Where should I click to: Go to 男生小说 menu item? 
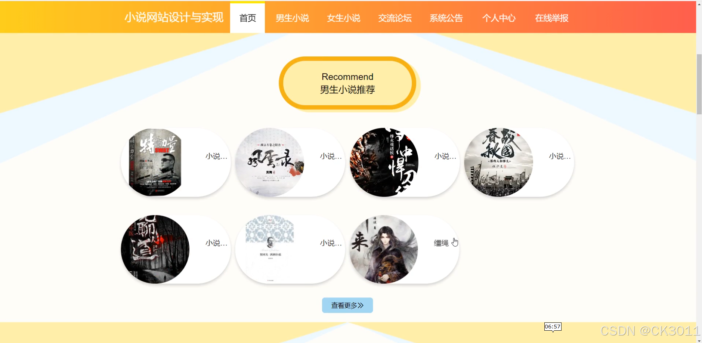(x=292, y=18)
